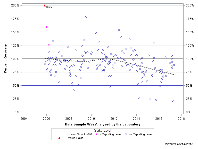Image resolution: width=198 pixels, height=149 pixels.
Task: Select the magenta asterisk near 126%
Action: click(49, 45)
